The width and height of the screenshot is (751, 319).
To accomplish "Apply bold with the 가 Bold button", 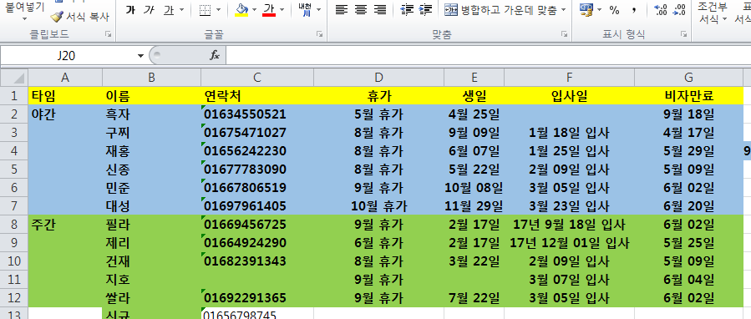I will tap(129, 9).
